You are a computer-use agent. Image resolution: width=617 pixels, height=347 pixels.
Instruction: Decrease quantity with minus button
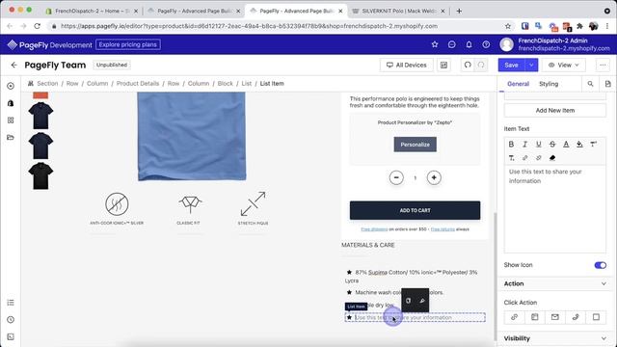coord(396,177)
